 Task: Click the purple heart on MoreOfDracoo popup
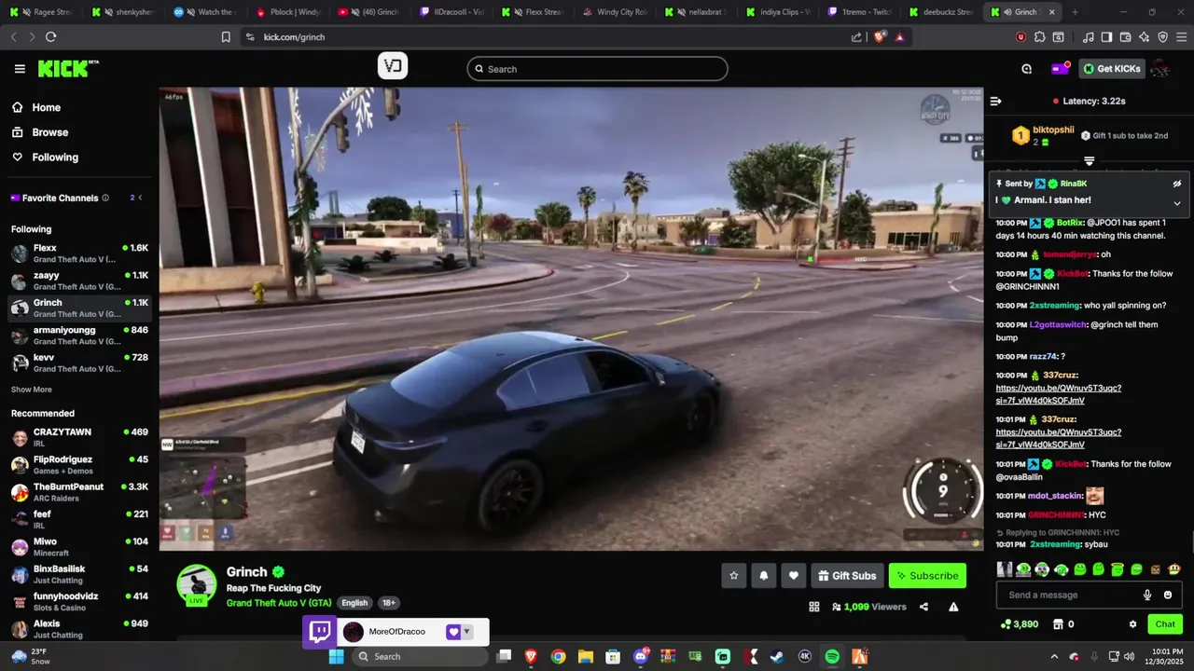click(x=453, y=632)
